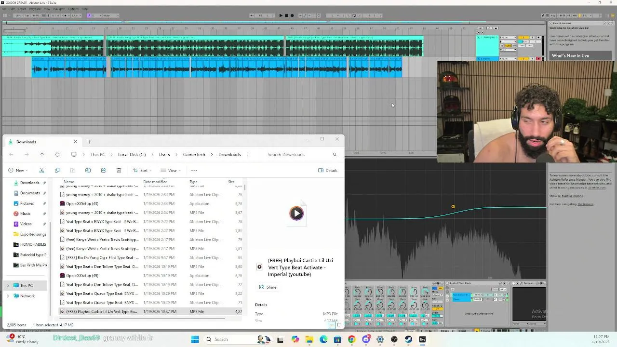Open Steam from the taskbar

tap(408, 339)
